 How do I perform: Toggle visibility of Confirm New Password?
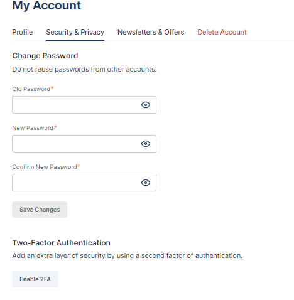click(146, 183)
